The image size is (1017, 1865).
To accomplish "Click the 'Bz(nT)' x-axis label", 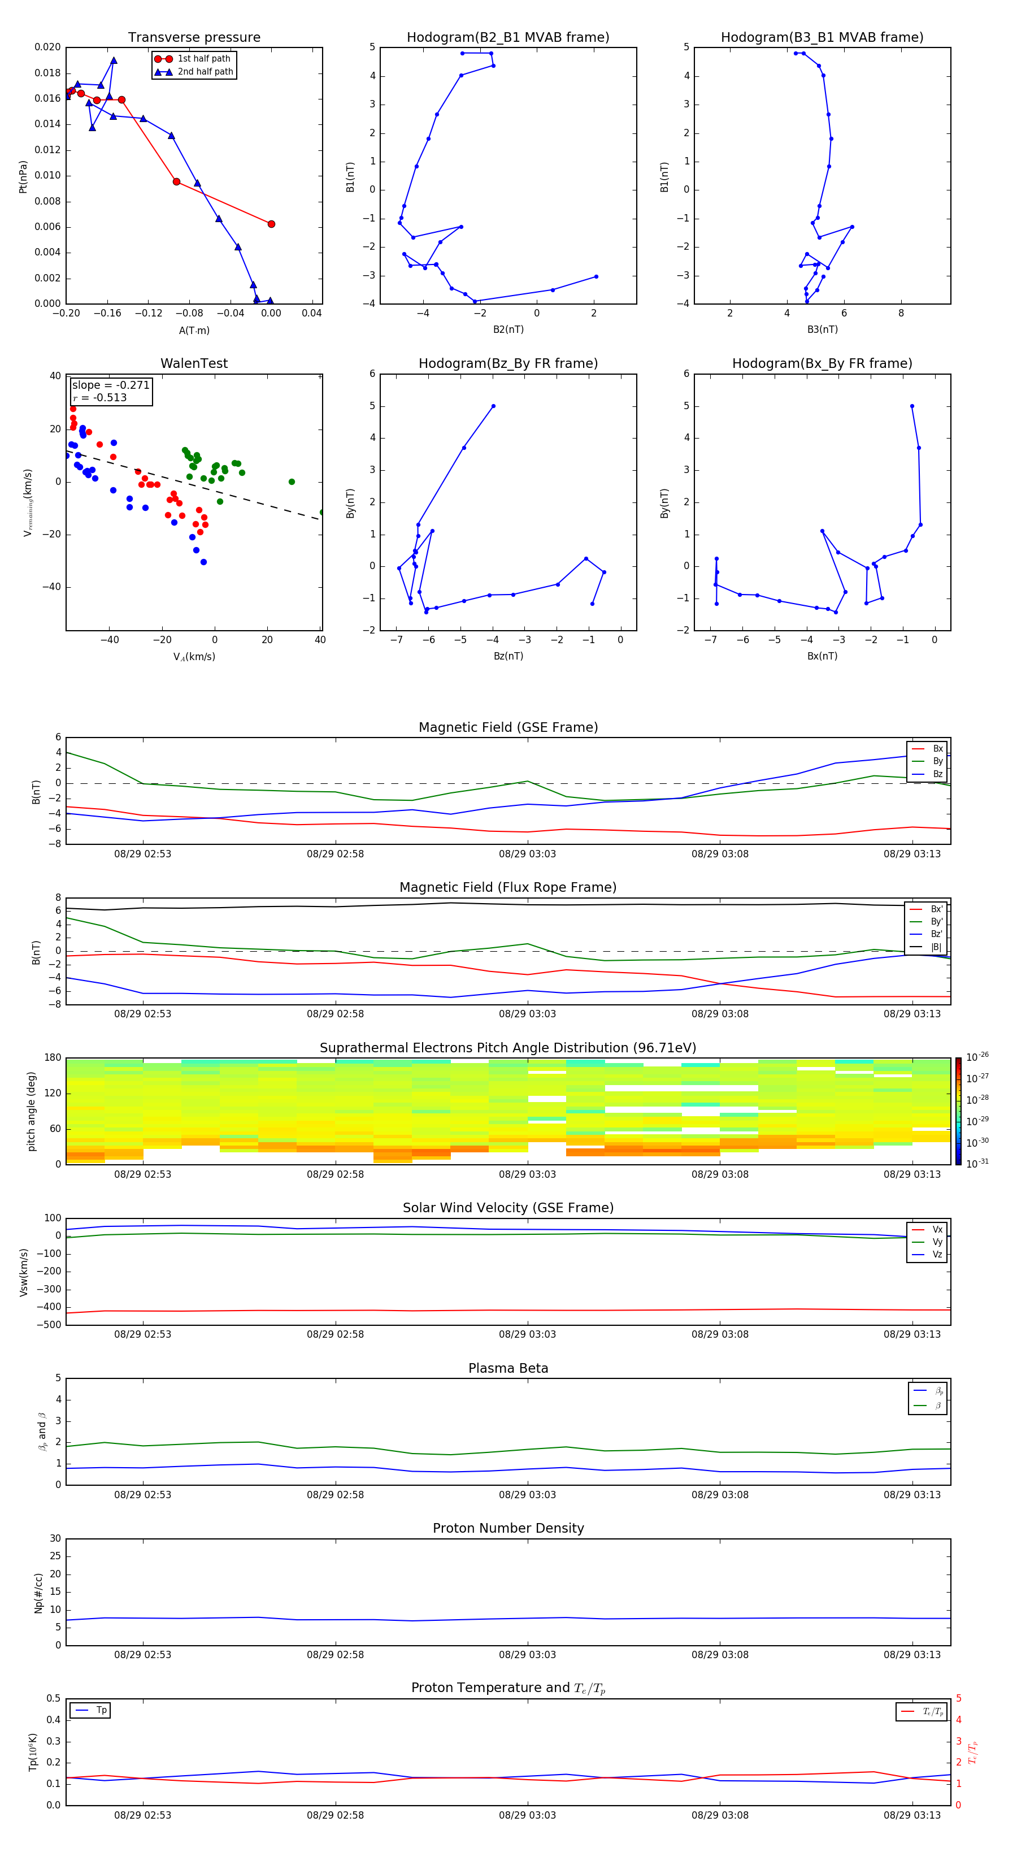I will 508,656.
